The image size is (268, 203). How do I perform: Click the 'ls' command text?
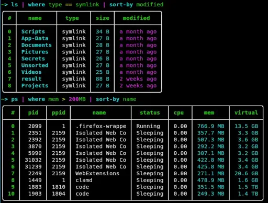[15, 5]
